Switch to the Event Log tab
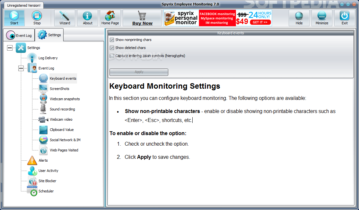This screenshot has height=210, width=359. click(19, 36)
